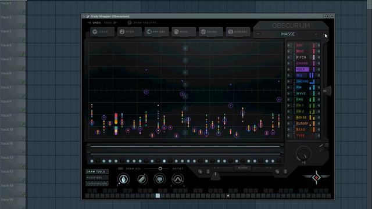The height and width of the screenshot is (209, 372).
Task: Click paste icon right of MORPH
Action: coord(285,171)
